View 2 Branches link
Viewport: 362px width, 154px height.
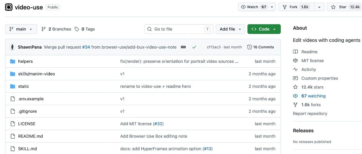56,29
